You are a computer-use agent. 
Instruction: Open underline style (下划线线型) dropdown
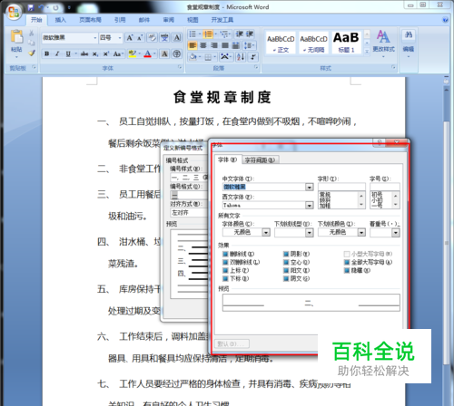click(309, 232)
